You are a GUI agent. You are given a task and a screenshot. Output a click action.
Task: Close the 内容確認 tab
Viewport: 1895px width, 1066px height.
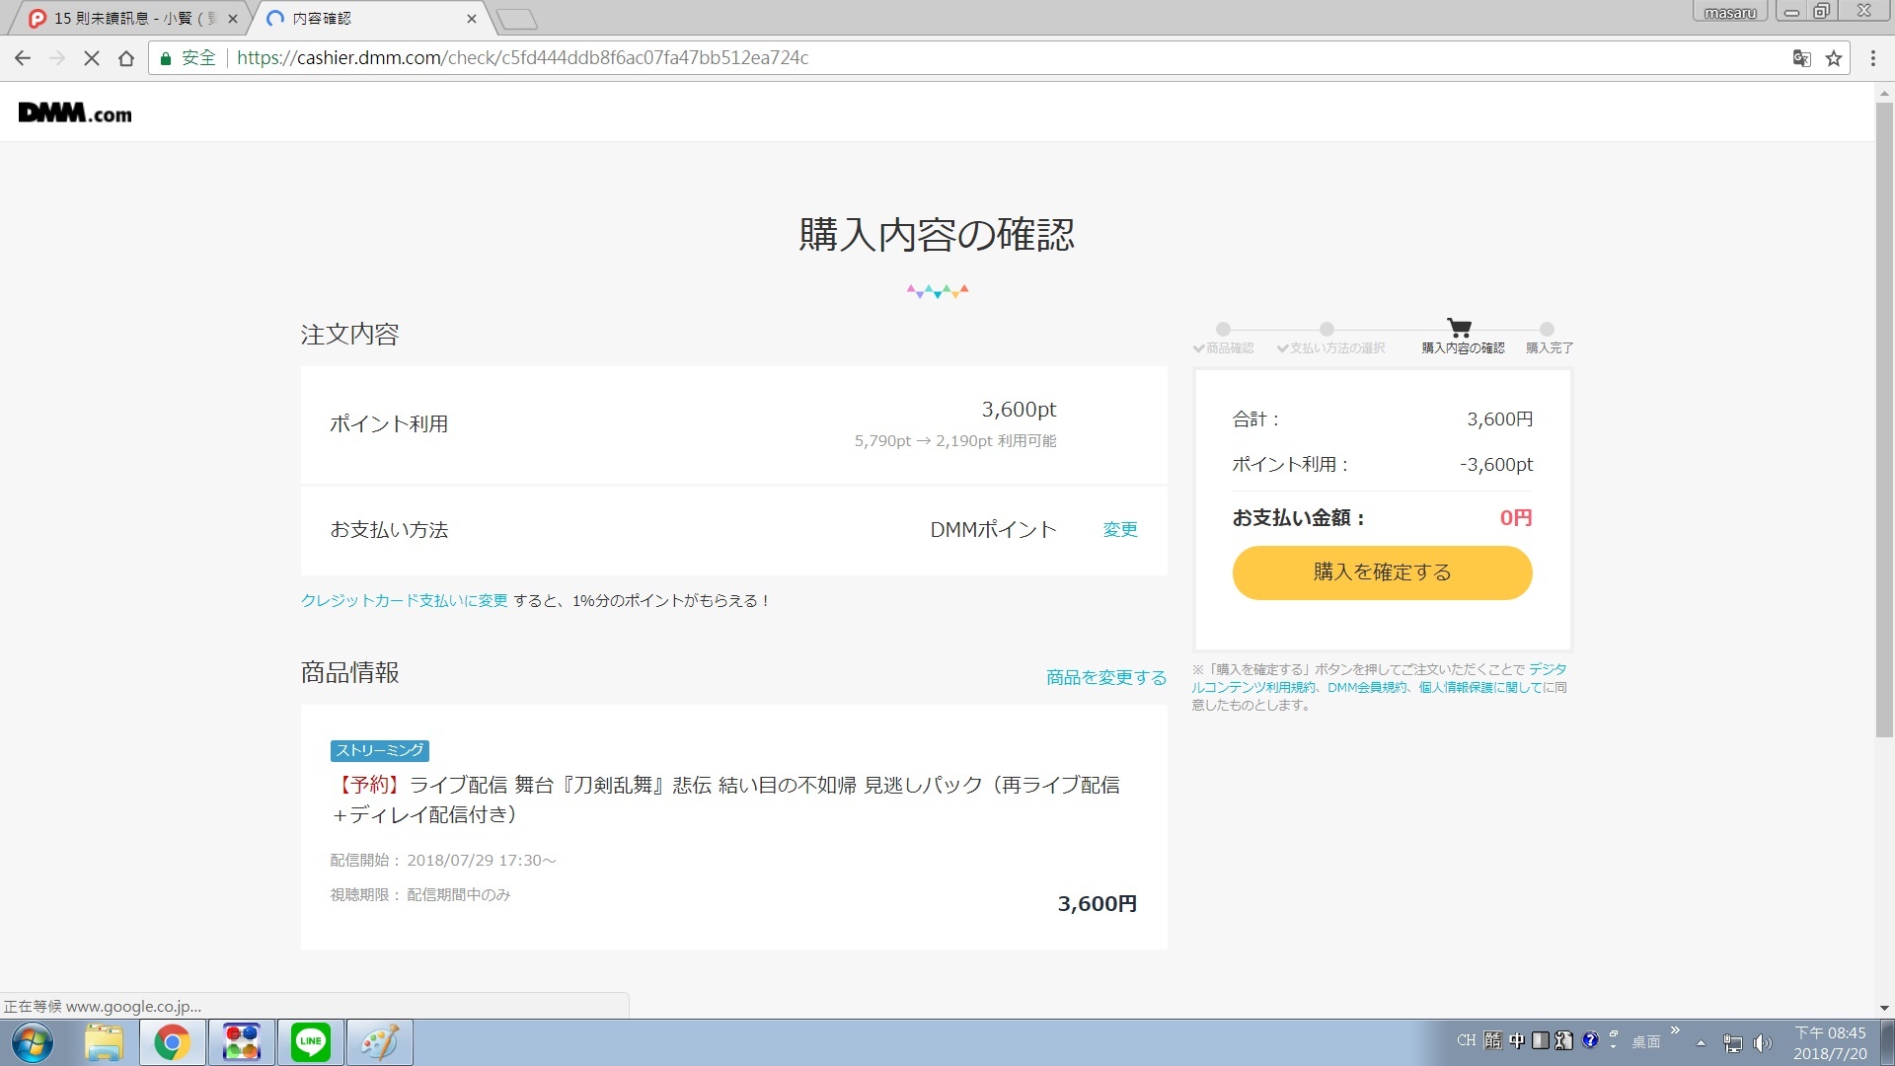471,19
